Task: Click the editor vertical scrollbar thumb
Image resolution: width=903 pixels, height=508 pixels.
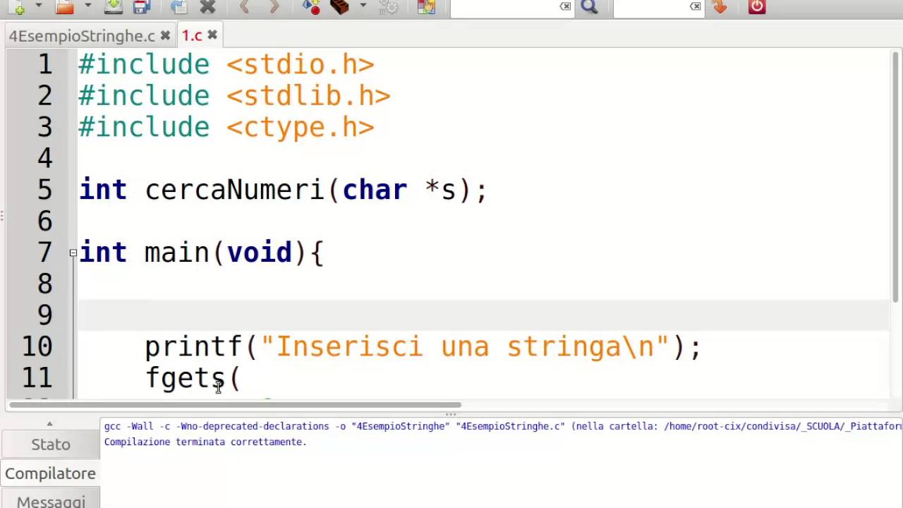Action: [897, 179]
